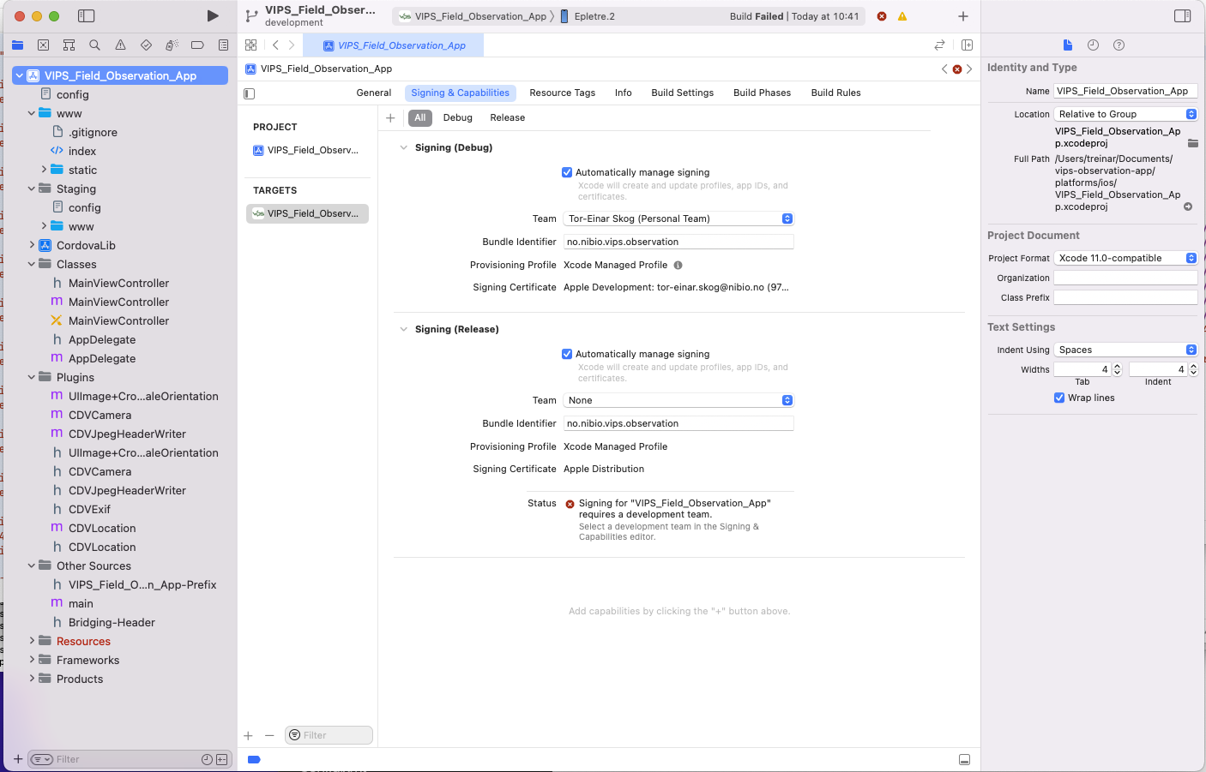Open the Project navigator folder icon
This screenshot has height=772, width=1206.
[x=17, y=45]
